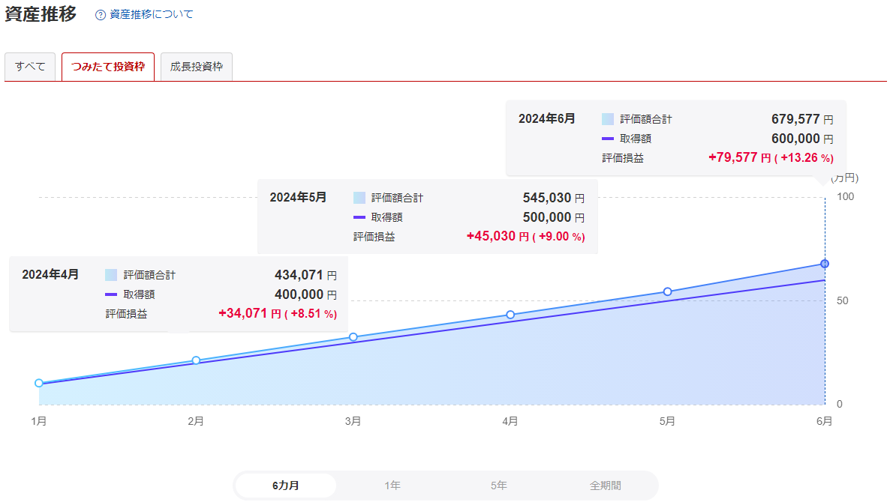Click the February data point marker

(x=196, y=360)
